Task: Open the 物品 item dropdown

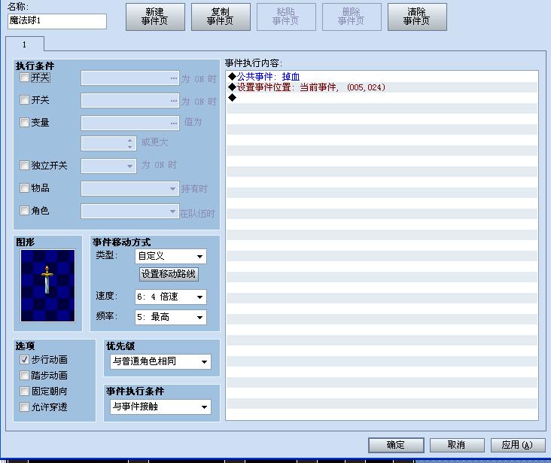Action: (x=130, y=188)
